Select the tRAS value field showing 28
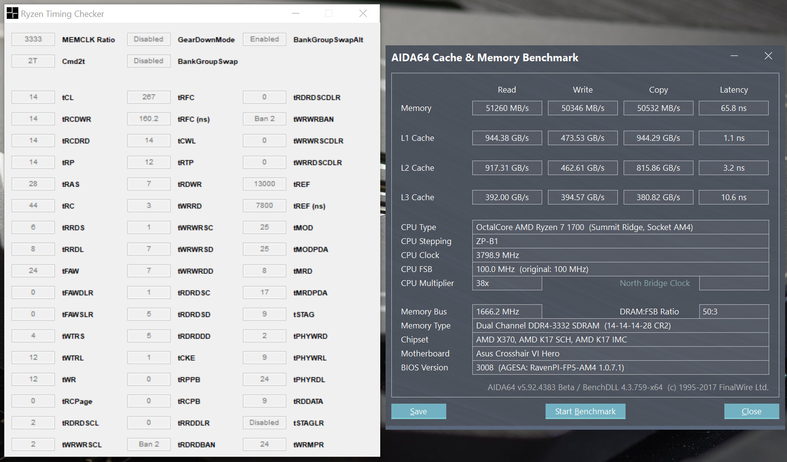Viewport: 787px width, 462px height. pos(33,184)
